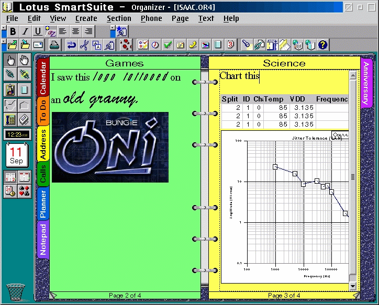This screenshot has height=305, width=379.
Task: Click the first globe with book icon
Action: click(297, 45)
